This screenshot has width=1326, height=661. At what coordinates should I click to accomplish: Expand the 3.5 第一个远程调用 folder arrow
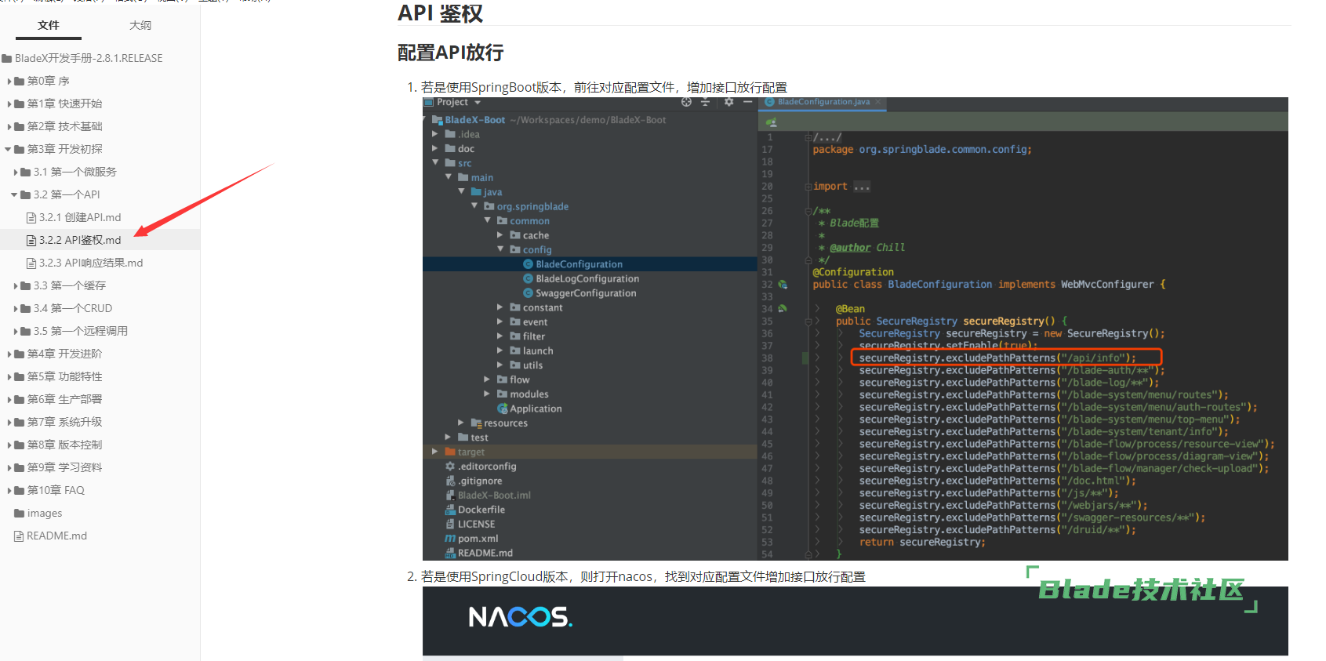pyautogui.click(x=16, y=331)
